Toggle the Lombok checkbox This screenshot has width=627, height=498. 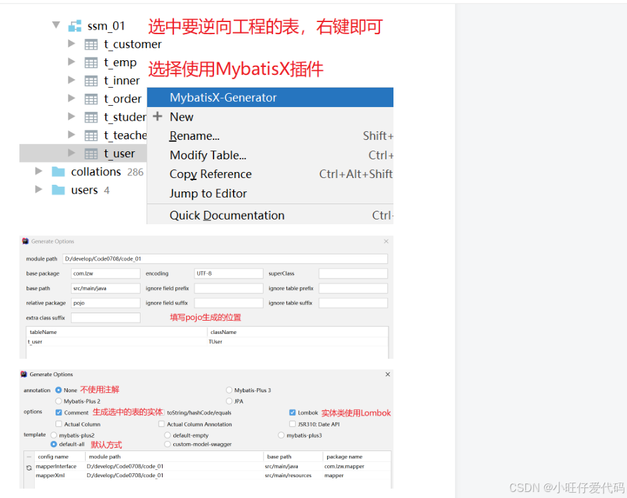coord(292,412)
